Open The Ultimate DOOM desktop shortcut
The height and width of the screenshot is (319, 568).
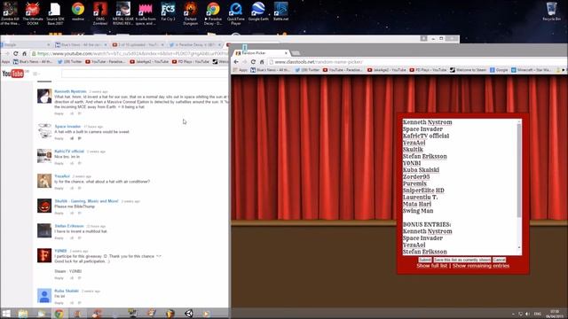(33, 13)
